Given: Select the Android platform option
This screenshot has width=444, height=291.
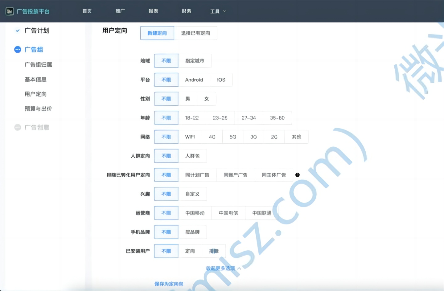Looking at the screenshot, I should coord(194,80).
